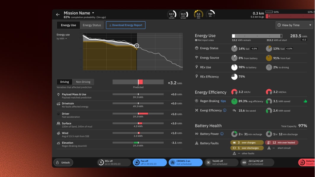Click the 14.5 km remain gauge
This screenshot has width=315, height=177.
coord(172,15)
